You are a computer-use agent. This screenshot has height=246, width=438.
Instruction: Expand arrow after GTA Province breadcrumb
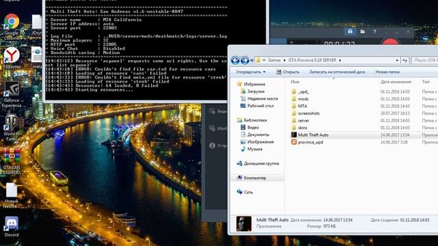click(340, 60)
